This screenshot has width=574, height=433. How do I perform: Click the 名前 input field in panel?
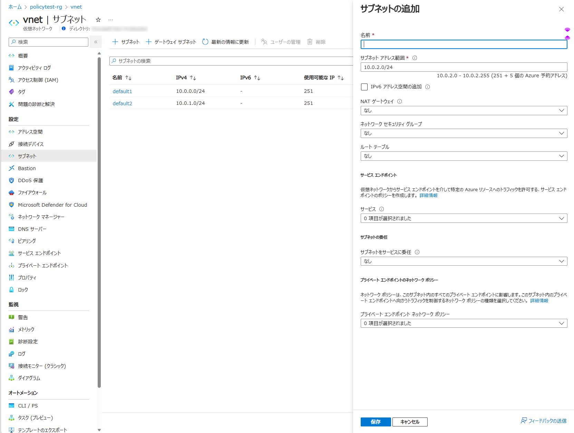pos(464,44)
